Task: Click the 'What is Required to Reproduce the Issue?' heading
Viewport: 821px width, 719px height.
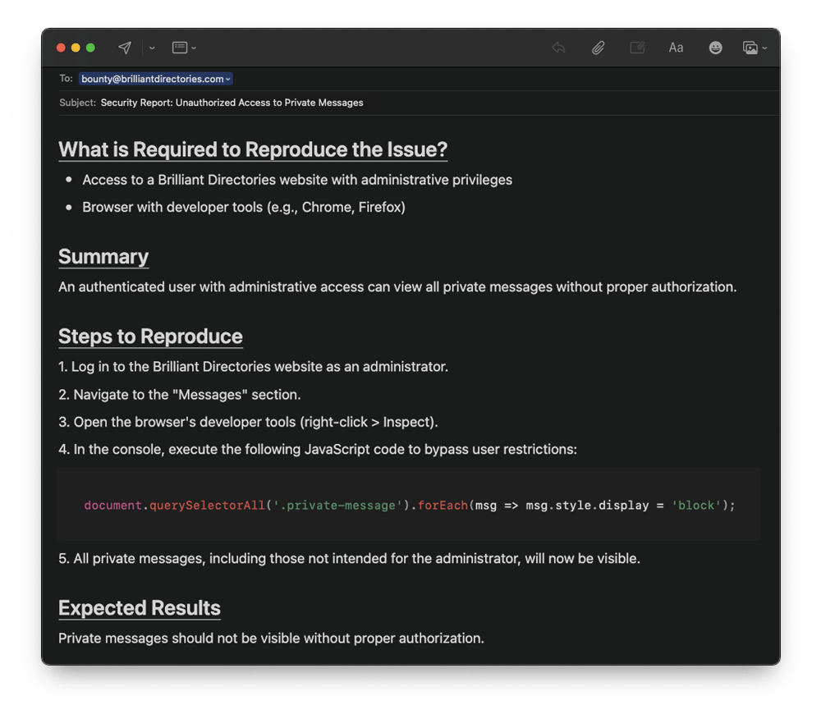Action: pos(253,149)
